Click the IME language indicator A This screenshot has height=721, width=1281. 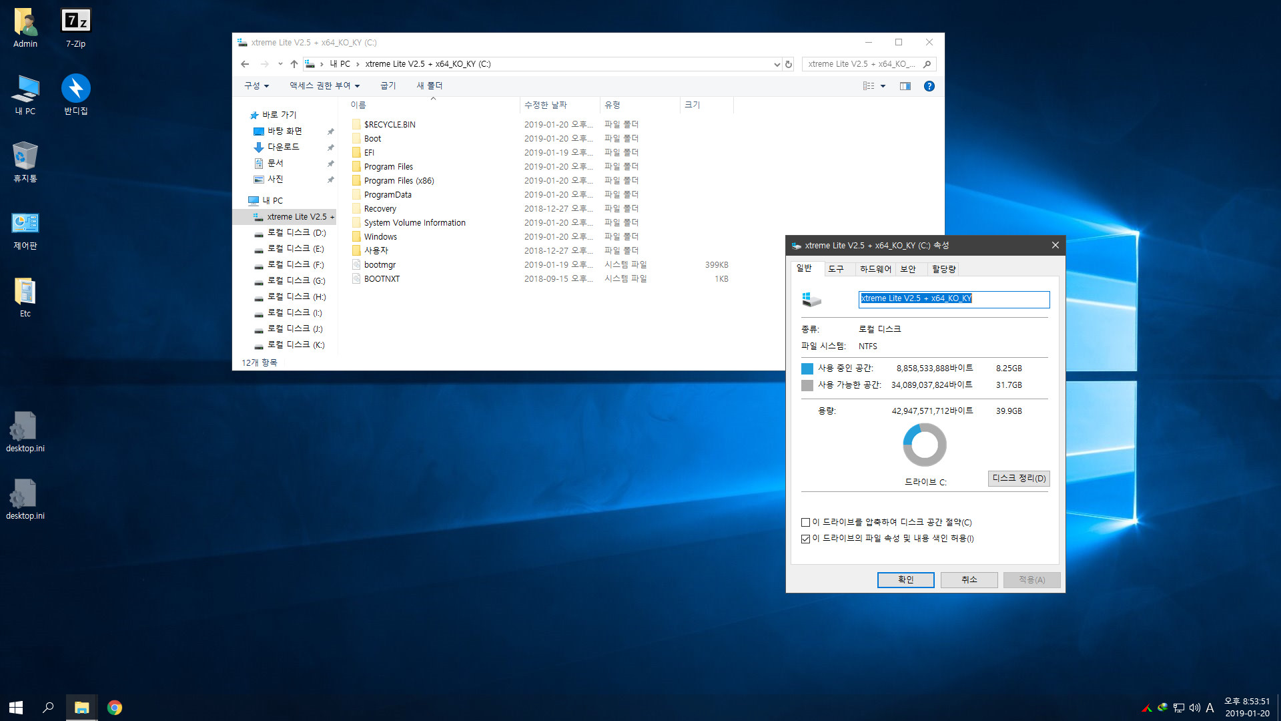coord(1210,708)
